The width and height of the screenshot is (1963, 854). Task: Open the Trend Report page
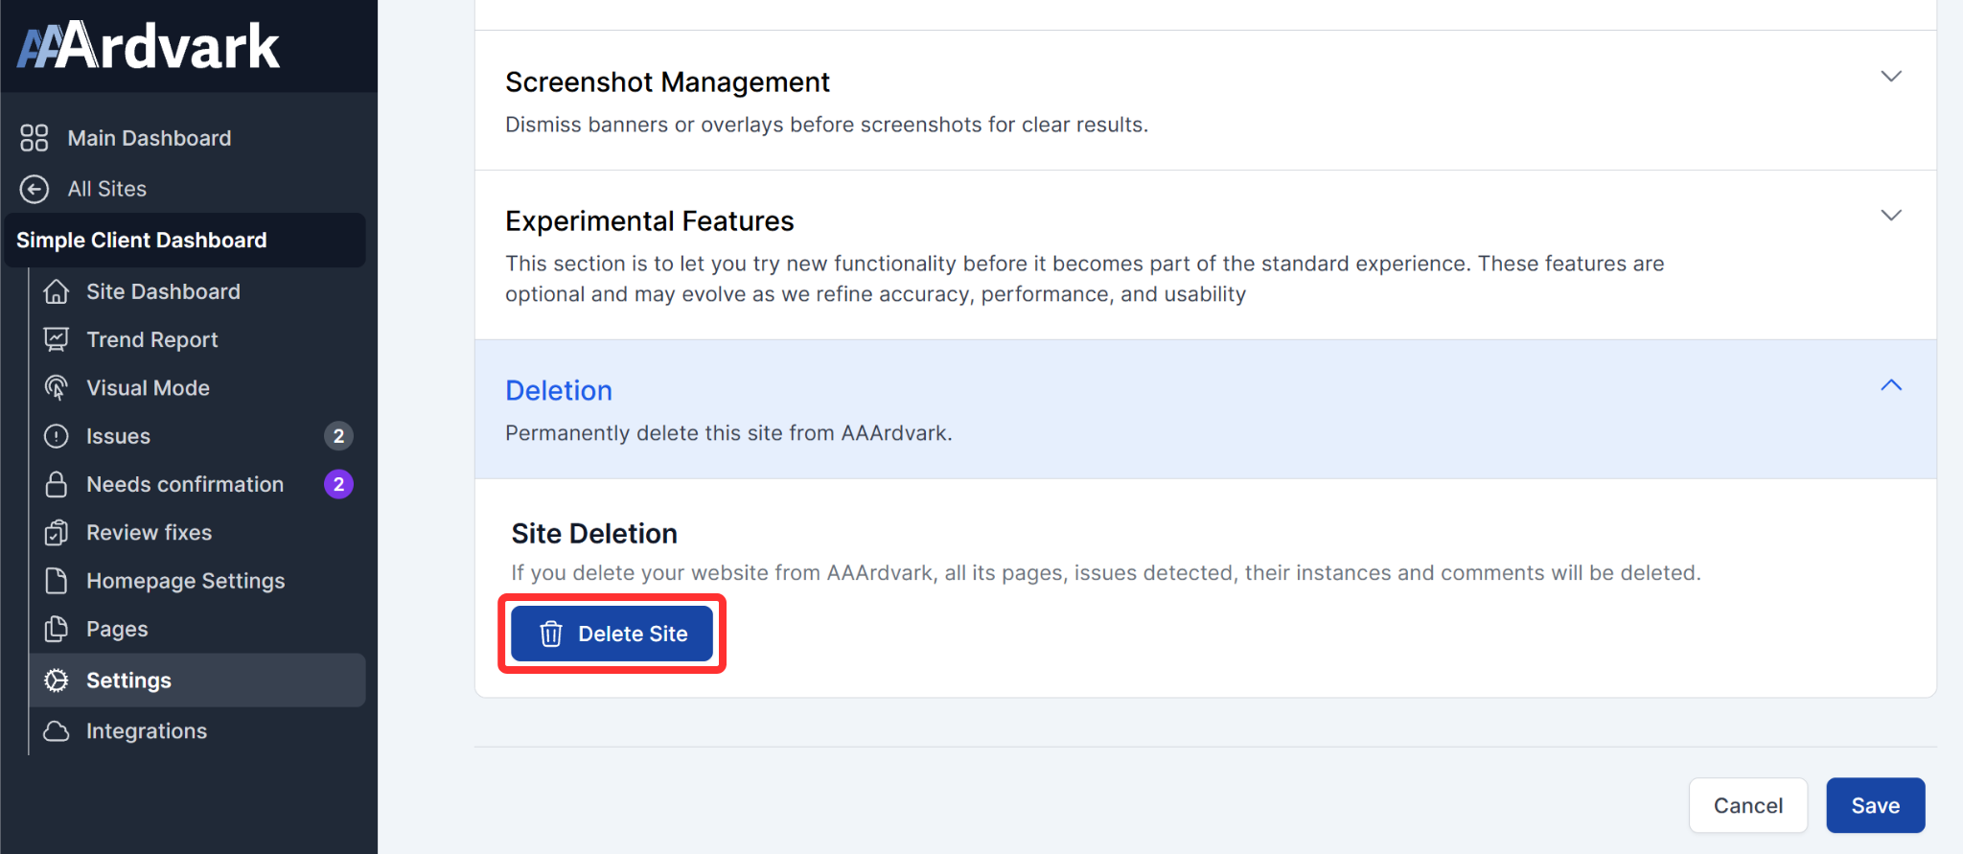[152, 339]
